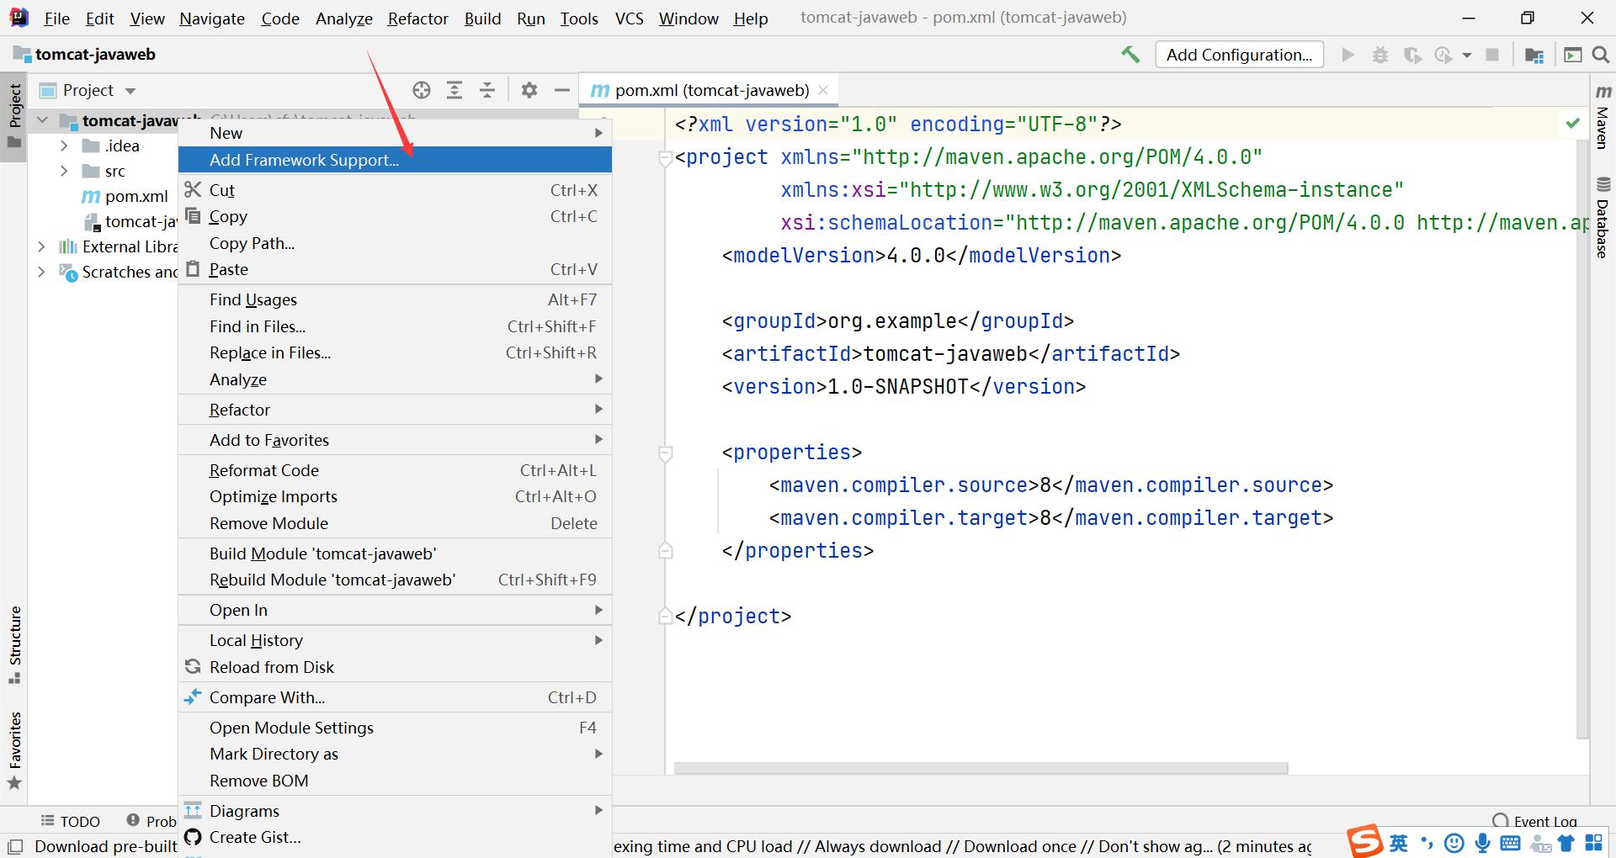Open the Analyze submenu in context menu
This screenshot has width=1616, height=858.
(395, 379)
